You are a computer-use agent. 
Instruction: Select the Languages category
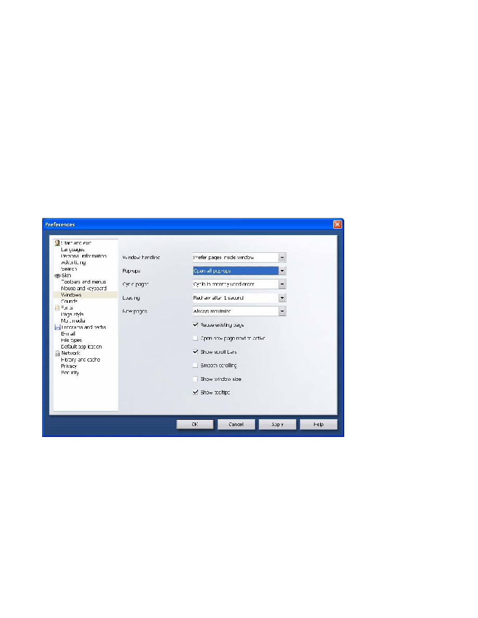tap(72, 250)
